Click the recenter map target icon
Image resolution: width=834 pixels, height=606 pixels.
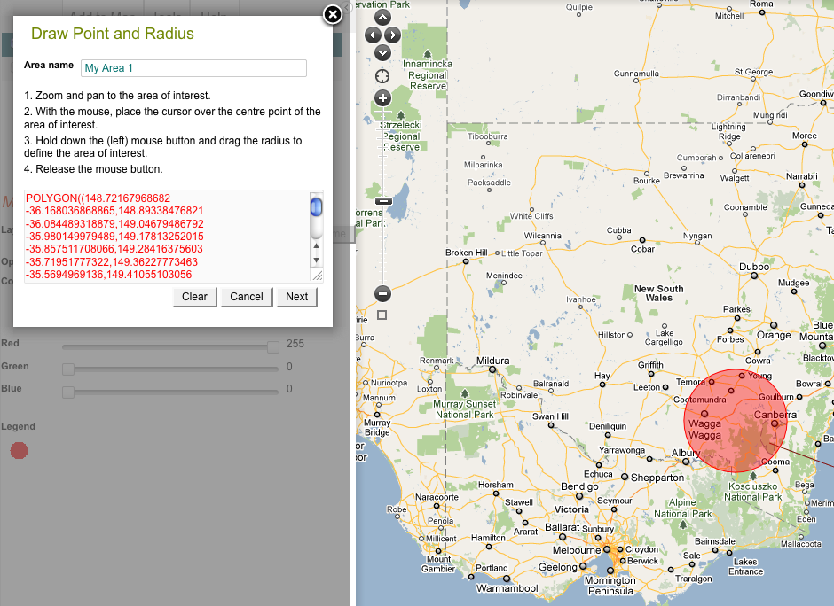point(382,76)
